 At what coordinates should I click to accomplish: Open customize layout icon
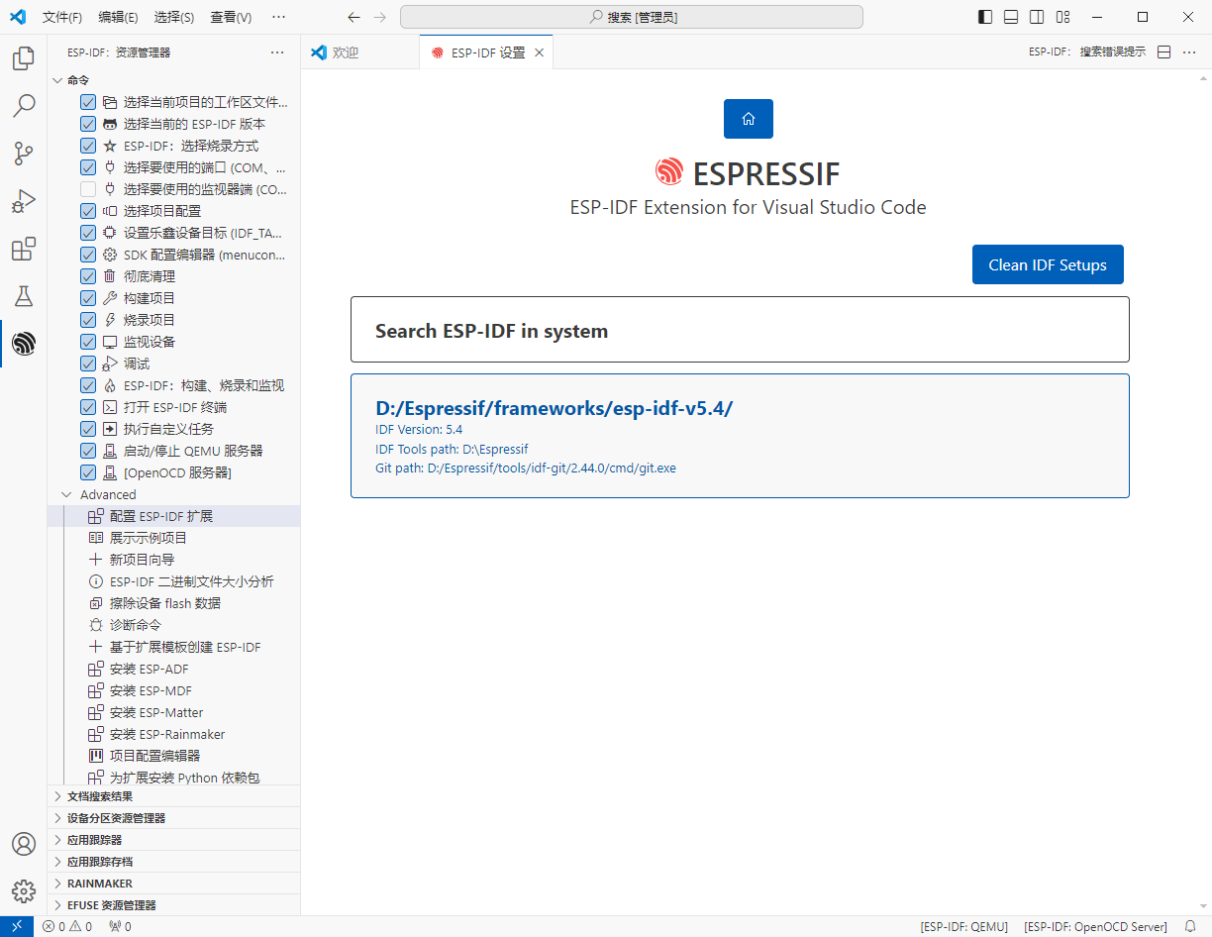1062,17
